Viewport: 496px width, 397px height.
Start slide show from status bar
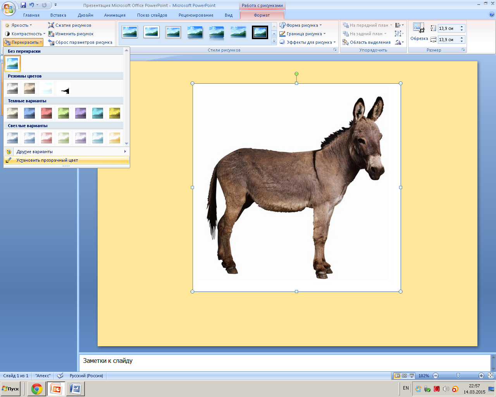412,376
